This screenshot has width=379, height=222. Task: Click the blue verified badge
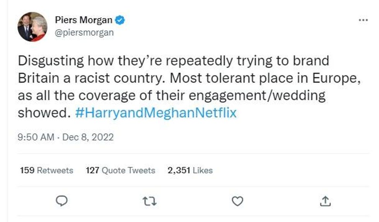pos(120,20)
